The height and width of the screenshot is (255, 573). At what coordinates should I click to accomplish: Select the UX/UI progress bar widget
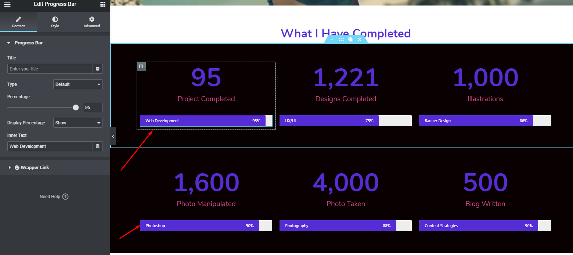[x=346, y=121]
